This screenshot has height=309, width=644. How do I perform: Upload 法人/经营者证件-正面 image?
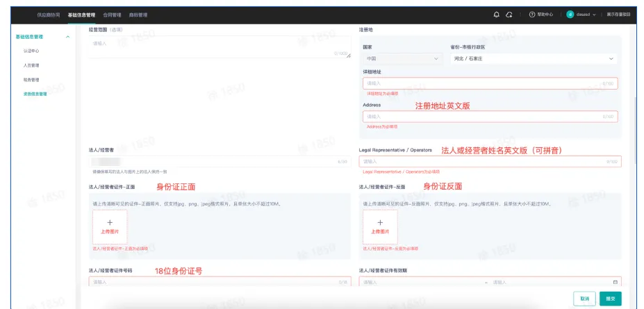pos(110,227)
